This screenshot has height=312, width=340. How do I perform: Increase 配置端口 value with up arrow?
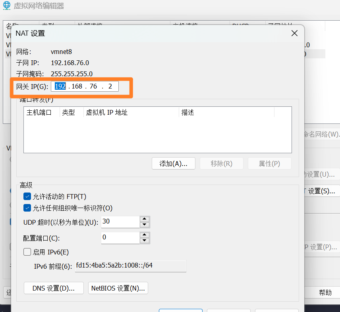pos(145,235)
